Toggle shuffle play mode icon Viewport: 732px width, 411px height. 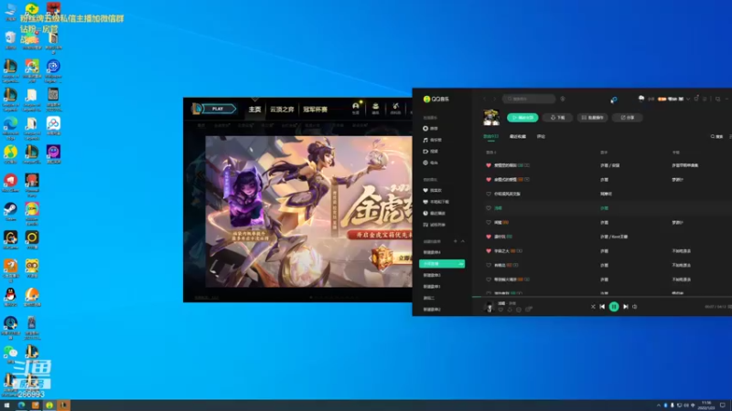(x=593, y=307)
